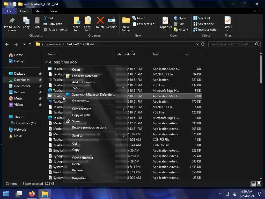Viewport: 265px width, 199px height.
Task: Go up one folder level
Action: coord(30,44)
